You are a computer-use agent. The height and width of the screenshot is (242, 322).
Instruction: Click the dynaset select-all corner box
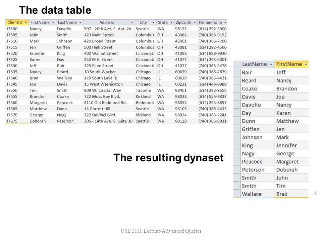[x=237, y=64]
